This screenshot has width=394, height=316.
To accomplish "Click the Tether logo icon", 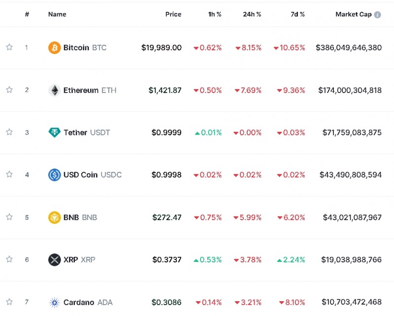I will 54,132.
